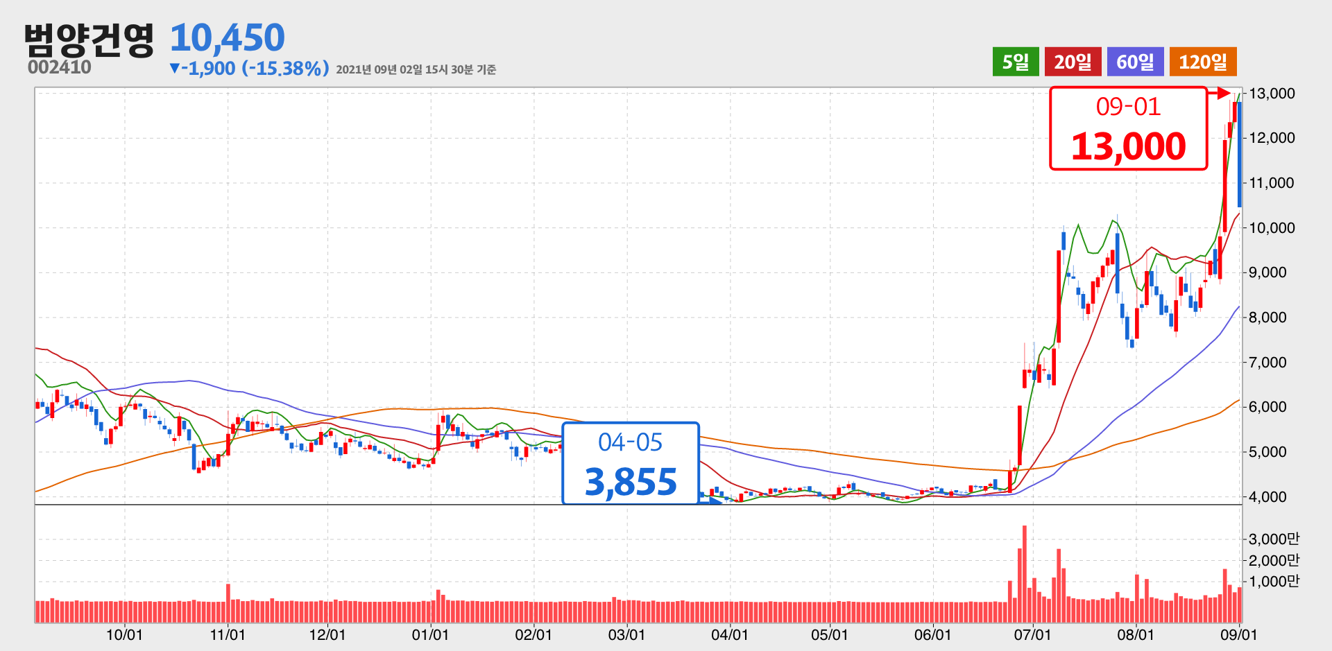Click the 5,000 price axis label
The width and height of the screenshot is (1332, 651).
pyautogui.click(x=1267, y=452)
